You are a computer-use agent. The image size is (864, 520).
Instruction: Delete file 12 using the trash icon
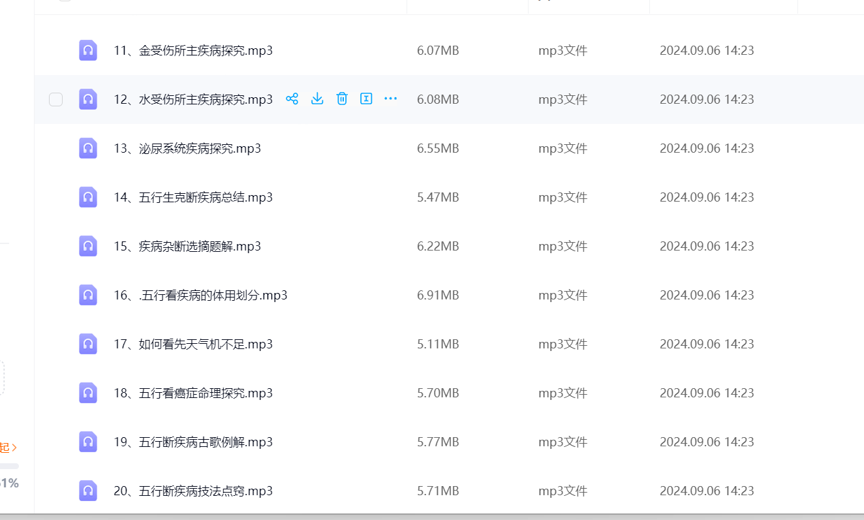pyautogui.click(x=342, y=99)
